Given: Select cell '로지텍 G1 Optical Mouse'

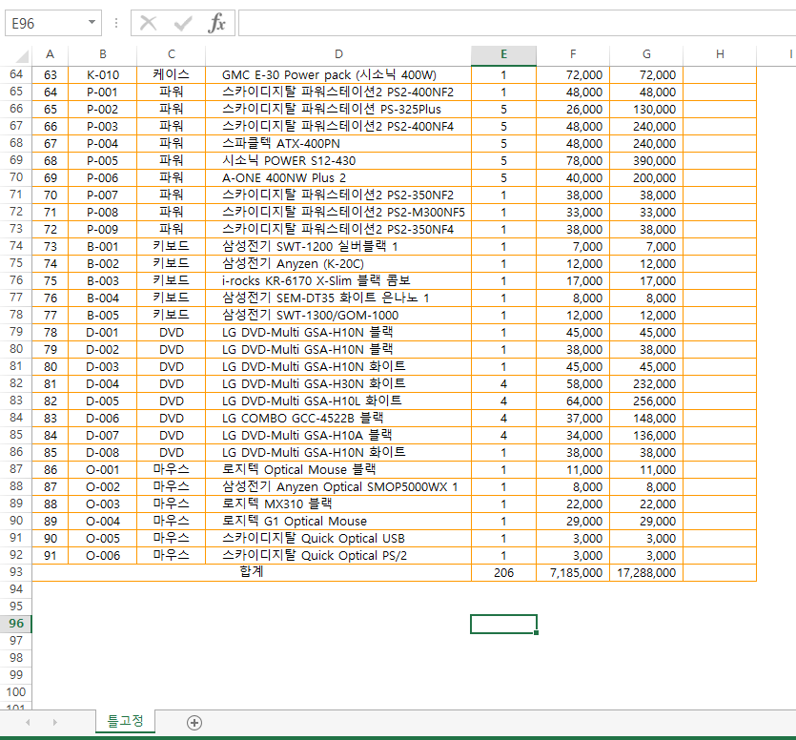Looking at the screenshot, I should (x=338, y=522).
